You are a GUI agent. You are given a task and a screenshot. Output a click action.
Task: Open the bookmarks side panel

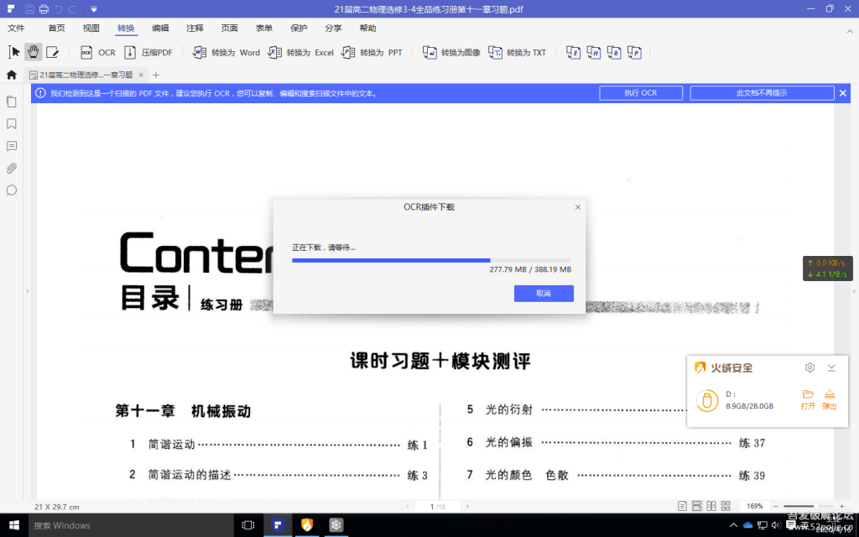12,124
